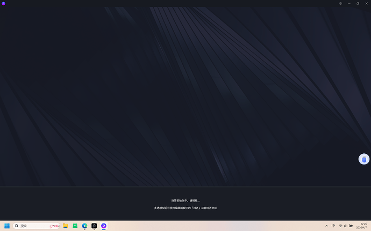Open the info icon in the title bar
Viewport: 371px width, 231px height.
340,3
